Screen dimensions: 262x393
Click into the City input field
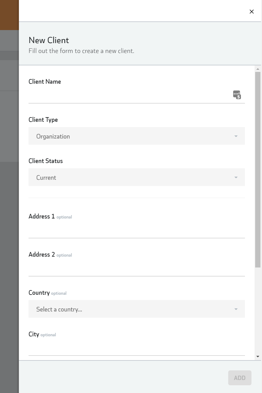tap(136, 348)
